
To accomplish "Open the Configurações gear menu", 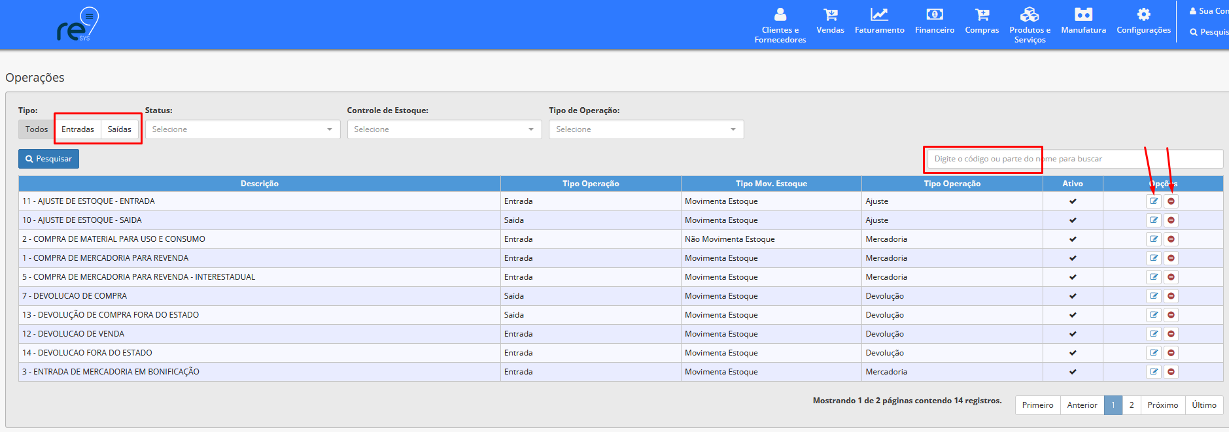I will pos(1143,21).
